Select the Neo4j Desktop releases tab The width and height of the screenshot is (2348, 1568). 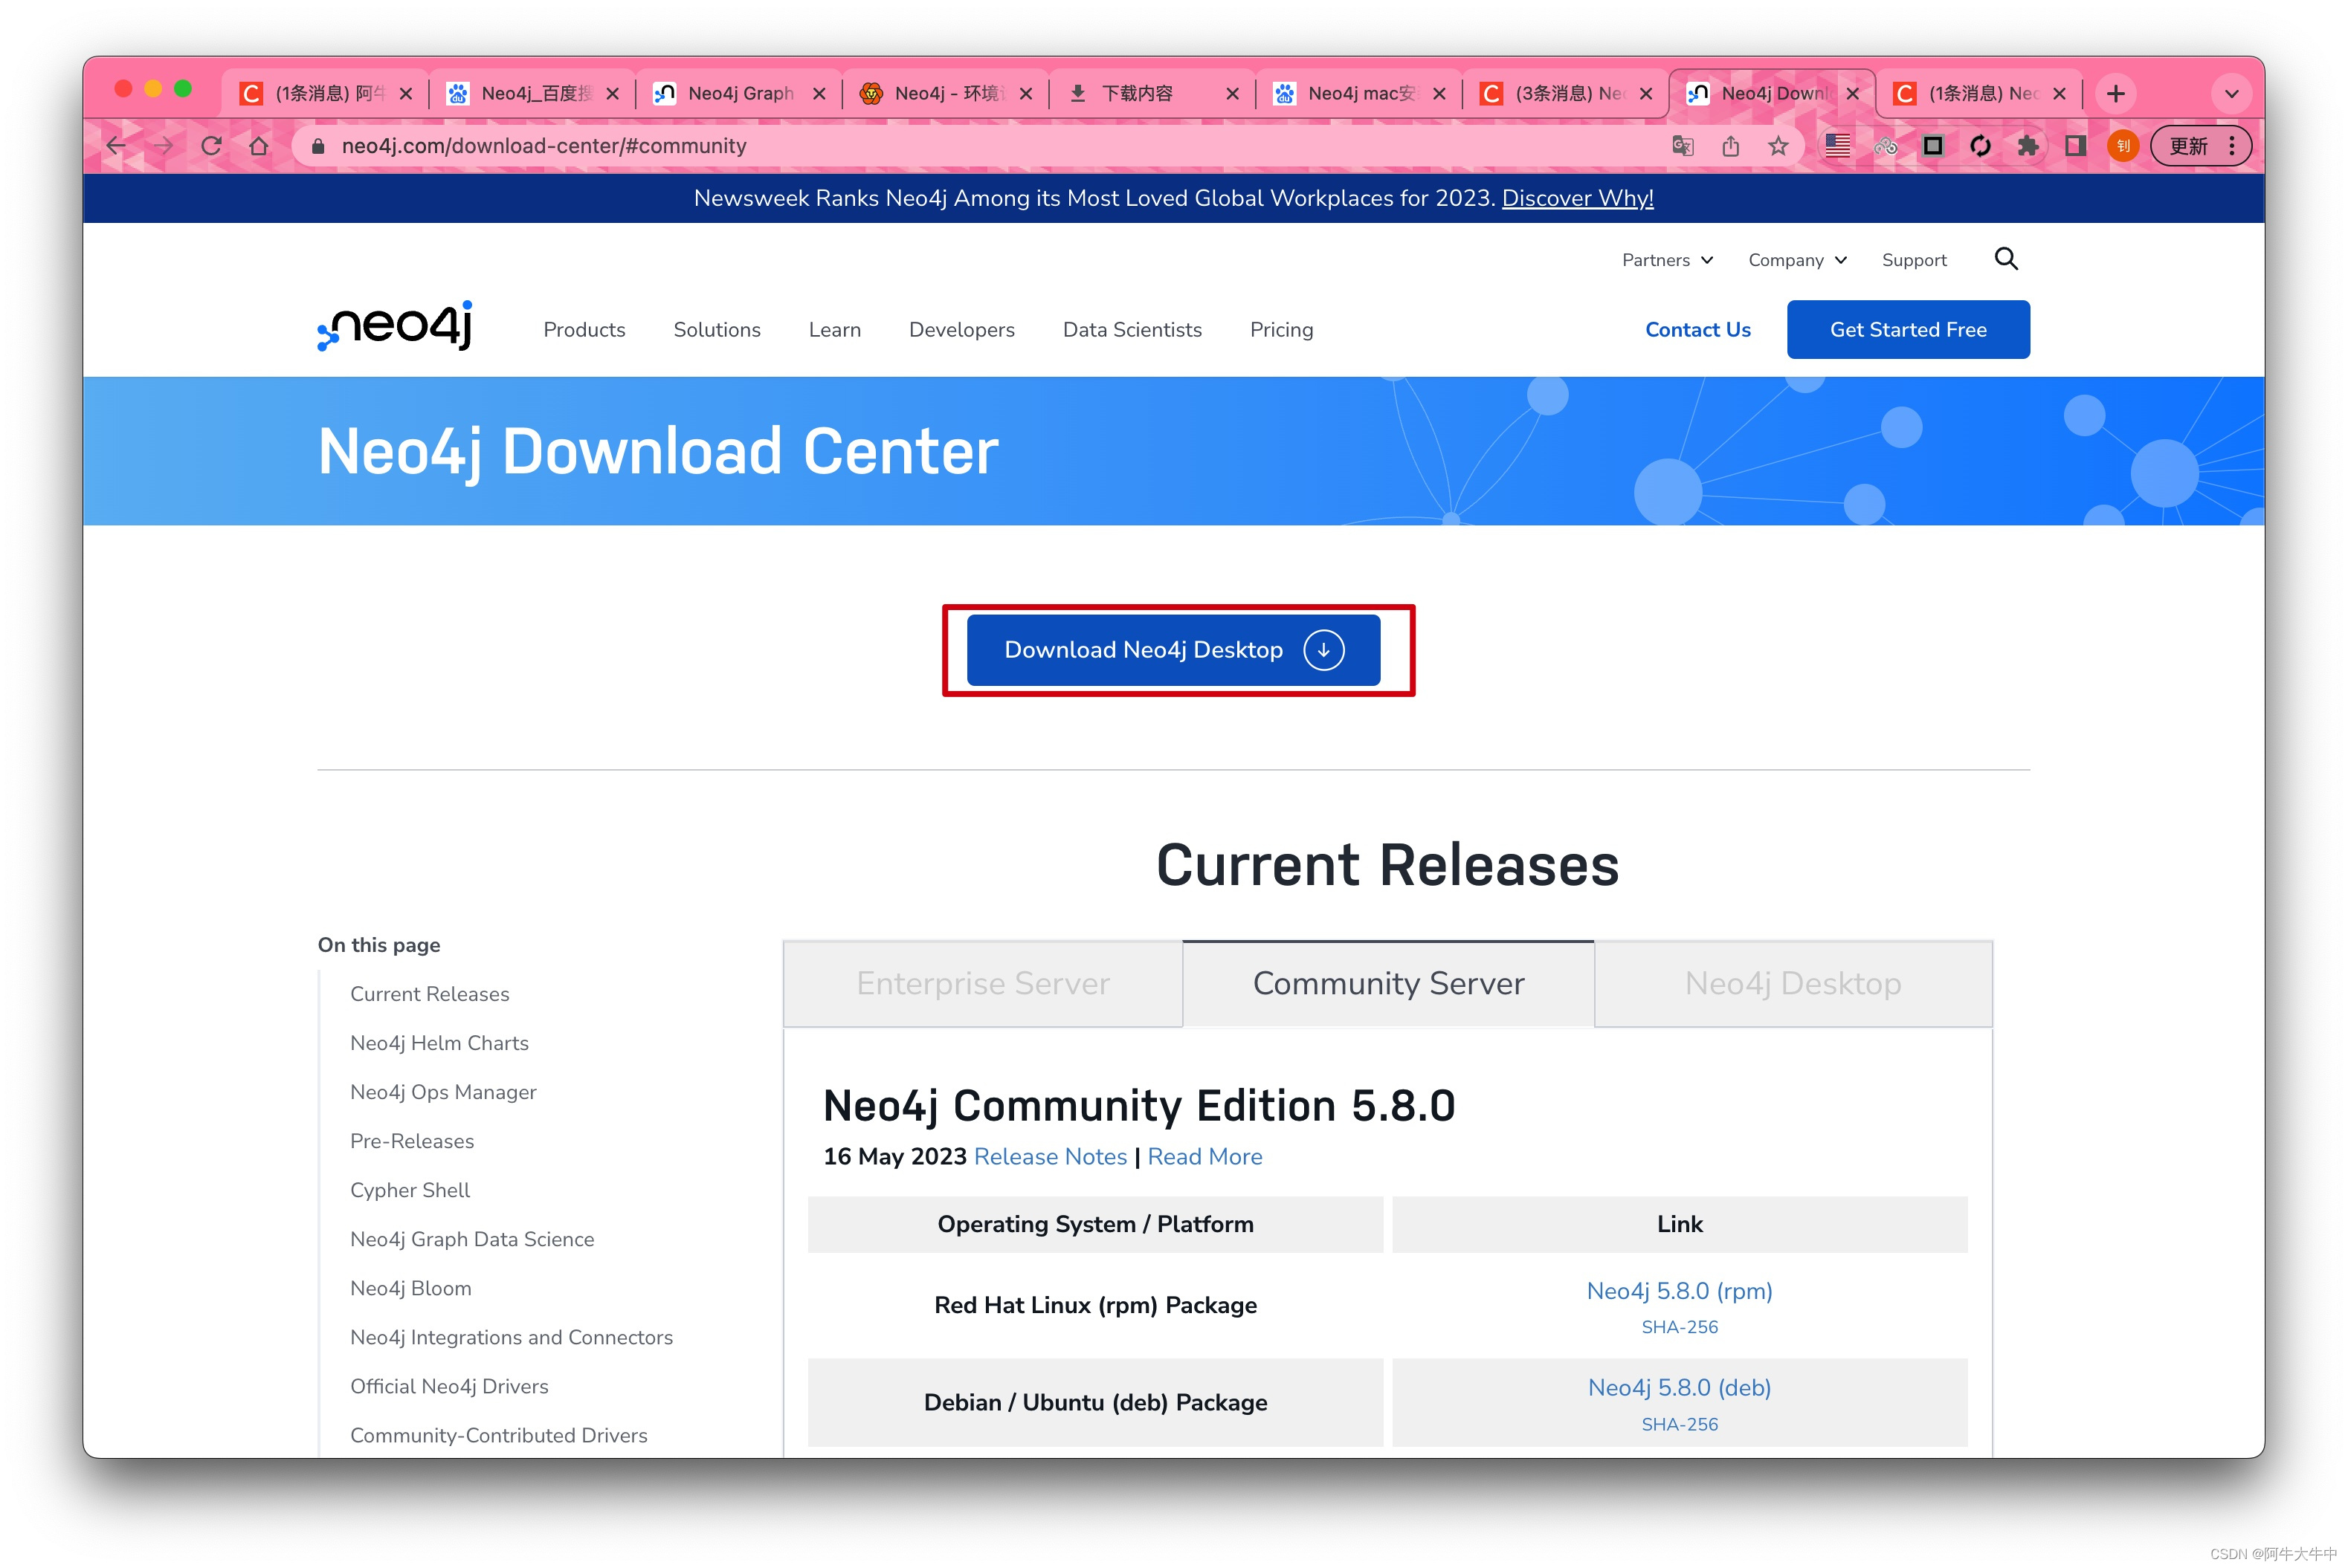pyautogui.click(x=1793, y=983)
